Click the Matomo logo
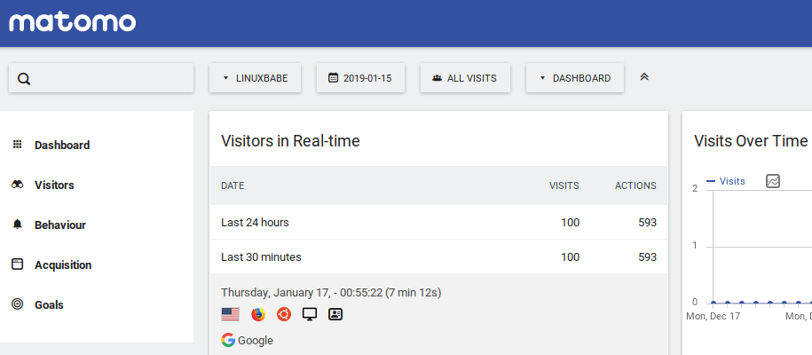Screen dimensions: 812x355 (72, 22)
